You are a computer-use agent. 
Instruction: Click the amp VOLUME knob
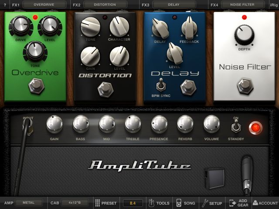coord(211,124)
